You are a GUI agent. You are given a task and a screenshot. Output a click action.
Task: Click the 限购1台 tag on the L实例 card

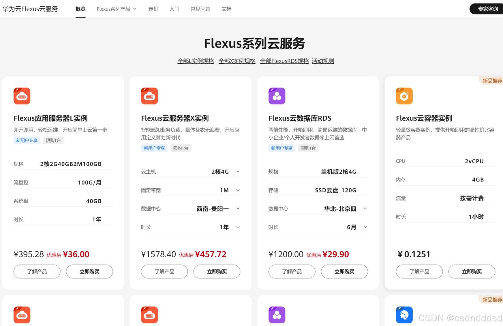(x=53, y=140)
